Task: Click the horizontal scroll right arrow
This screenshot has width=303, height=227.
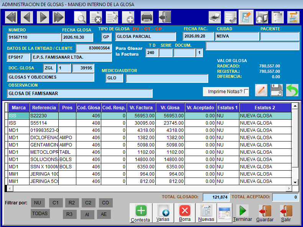Action: pyautogui.click(x=289, y=188)
